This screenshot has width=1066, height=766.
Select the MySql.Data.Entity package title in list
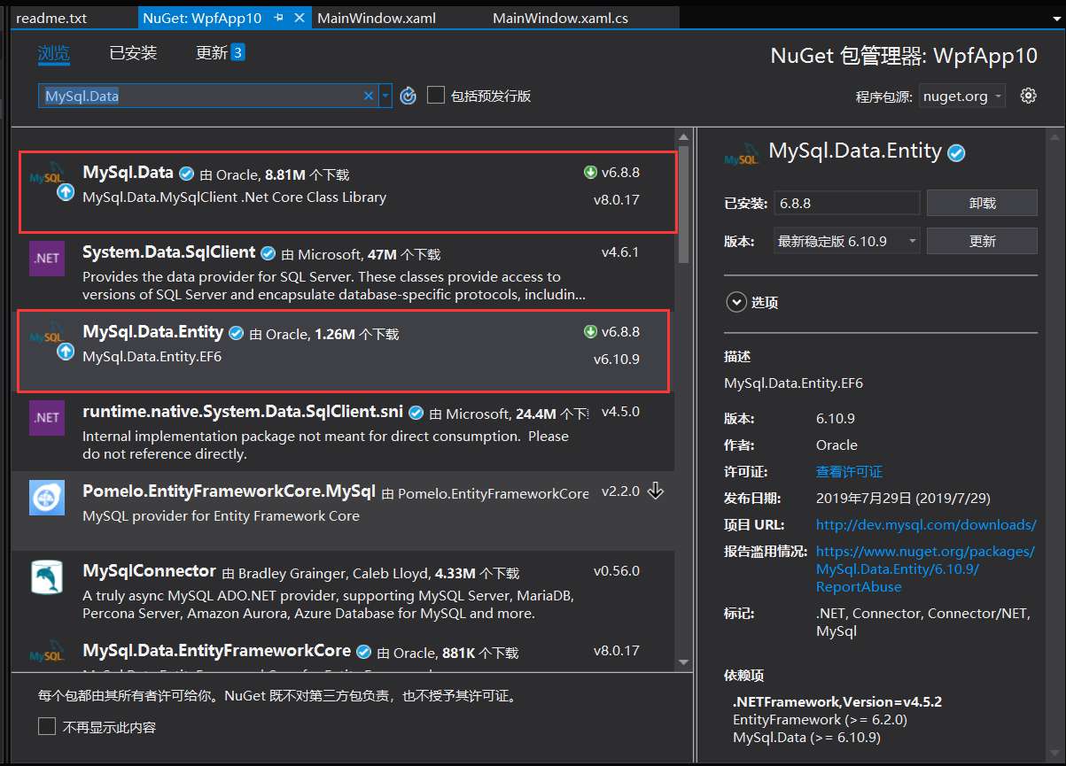(x=153, y=332)
